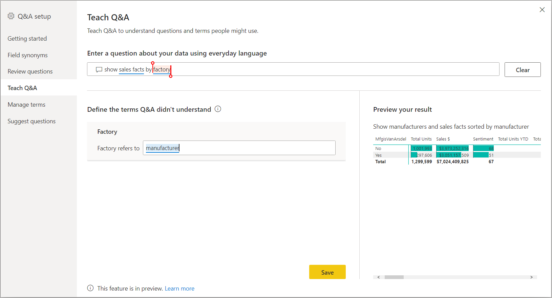Viewport: 552px width, 298px height.
Task: Go to Review questions
Action: click(30, 71)
